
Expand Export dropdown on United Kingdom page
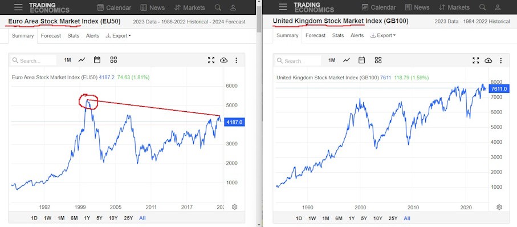pos(383,35)
